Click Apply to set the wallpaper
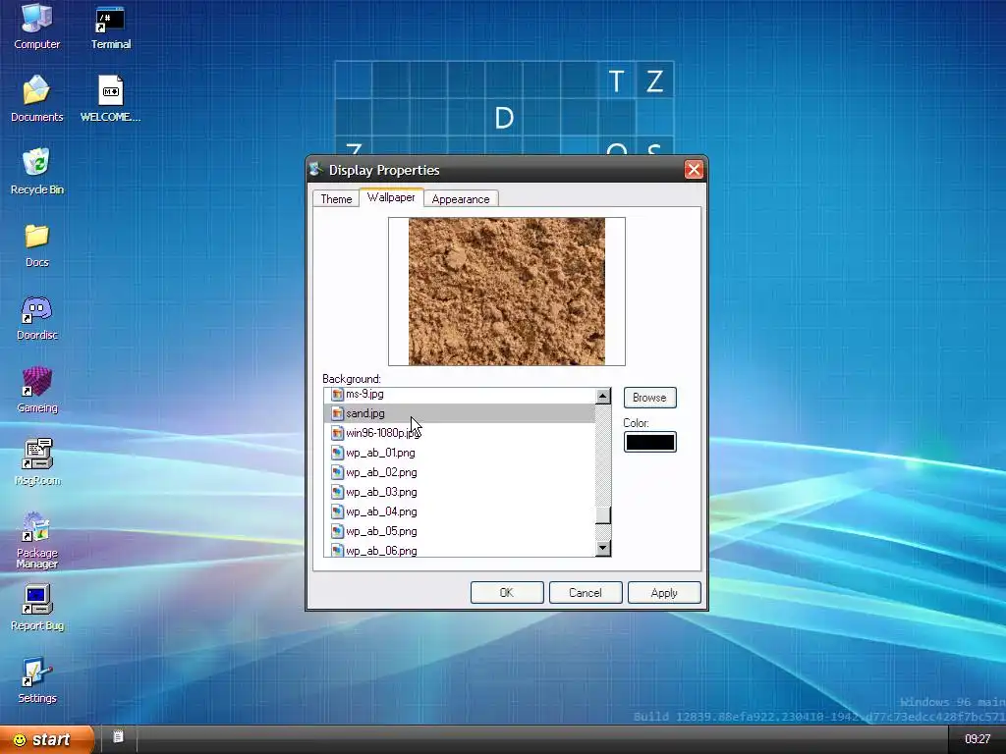The height and width of the screenshot is (754, 1006). pos(664,592)
